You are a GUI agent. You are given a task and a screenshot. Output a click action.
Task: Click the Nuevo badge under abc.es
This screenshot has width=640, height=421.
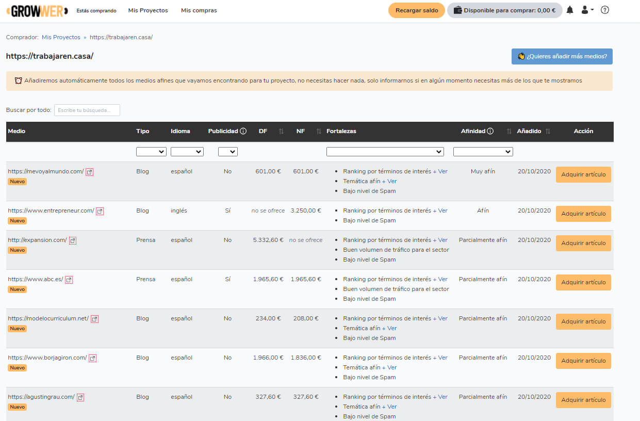click(17, 289)
